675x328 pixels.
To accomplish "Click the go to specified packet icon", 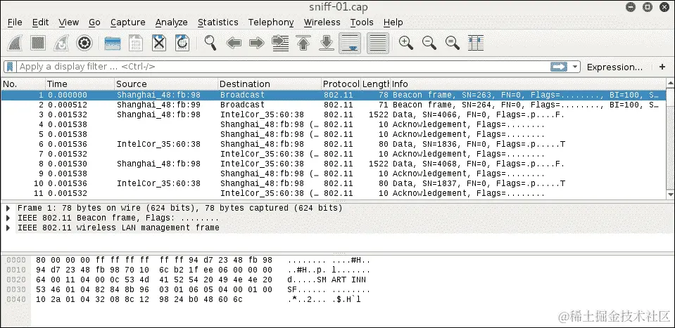I will click(280, 44).
